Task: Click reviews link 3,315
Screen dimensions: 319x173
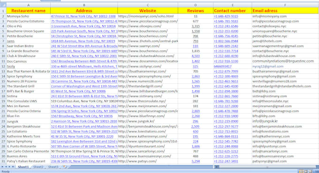Action: coord(196,26)
